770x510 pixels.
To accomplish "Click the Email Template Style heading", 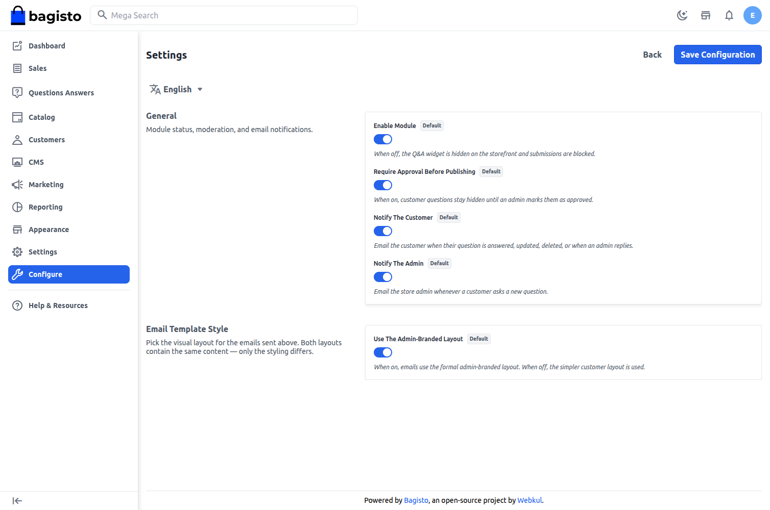I will [x=187, y=329].
